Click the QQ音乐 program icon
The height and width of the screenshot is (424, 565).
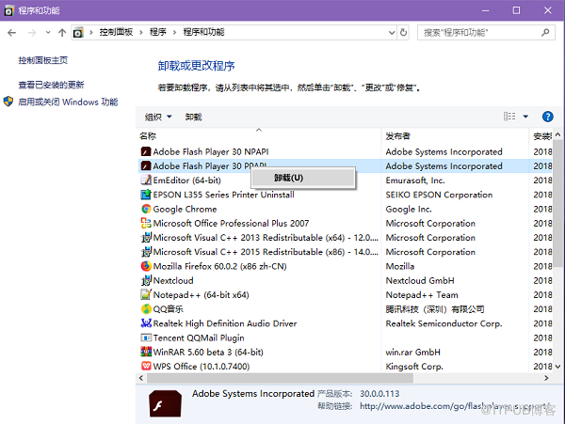pos(146,309)
